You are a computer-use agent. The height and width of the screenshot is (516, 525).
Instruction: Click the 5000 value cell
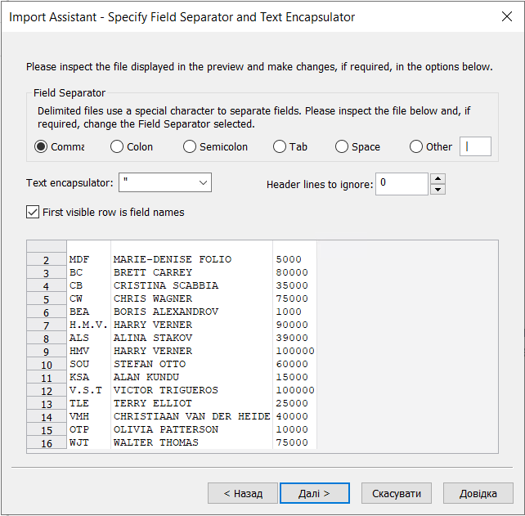click(x=294, y=259)
